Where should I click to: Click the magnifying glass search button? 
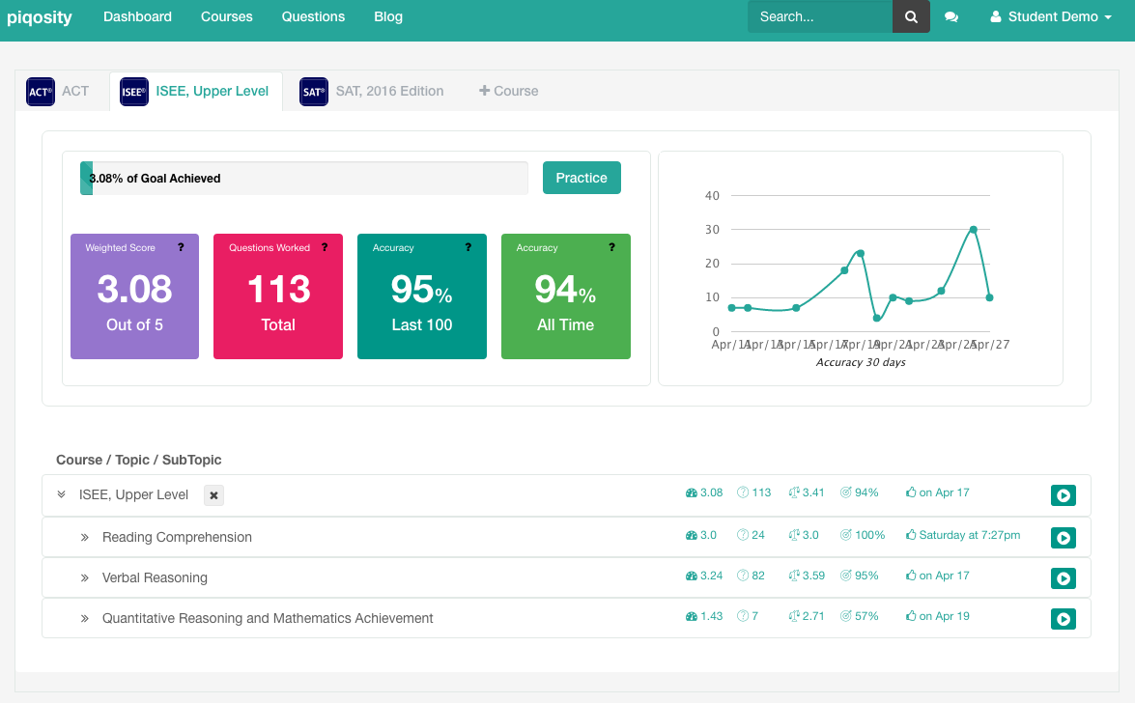tap(911, 16)
